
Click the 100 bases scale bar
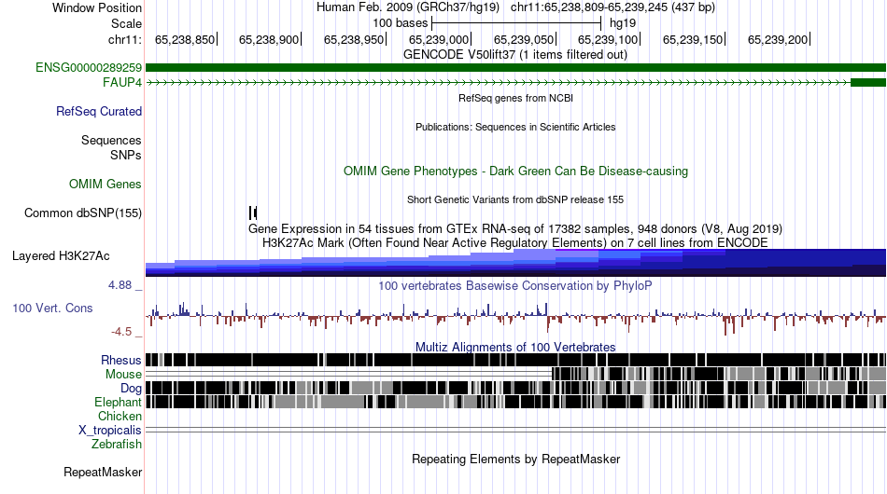[x=516, y=23]
